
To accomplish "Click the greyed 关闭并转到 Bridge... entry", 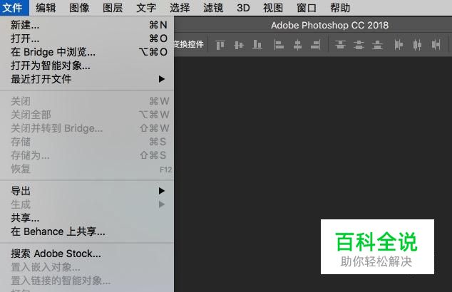I will click(87, 128).
